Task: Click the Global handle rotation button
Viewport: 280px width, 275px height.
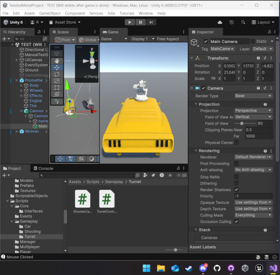Action: pyautogui.click(x=89, y=40)
